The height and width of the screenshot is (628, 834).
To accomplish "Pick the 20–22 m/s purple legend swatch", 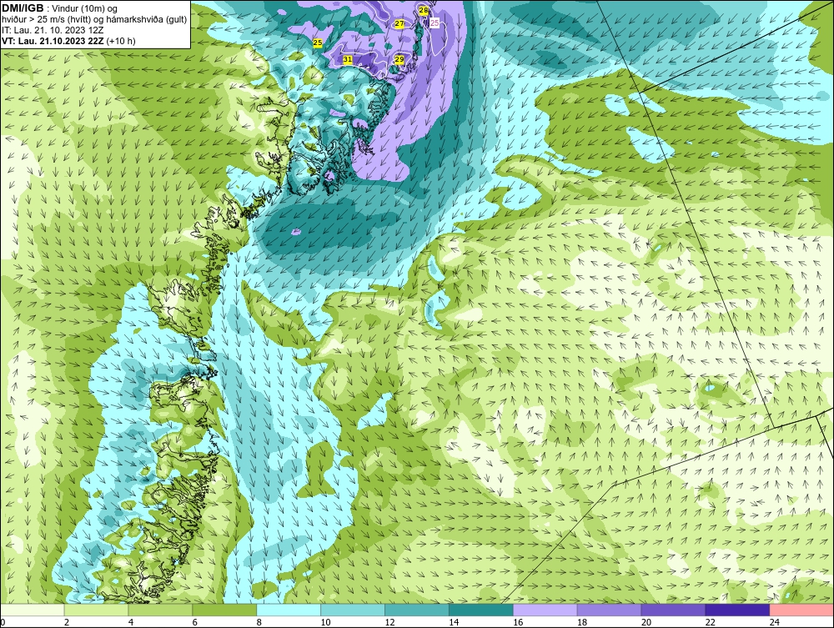I will coord(673,610).
